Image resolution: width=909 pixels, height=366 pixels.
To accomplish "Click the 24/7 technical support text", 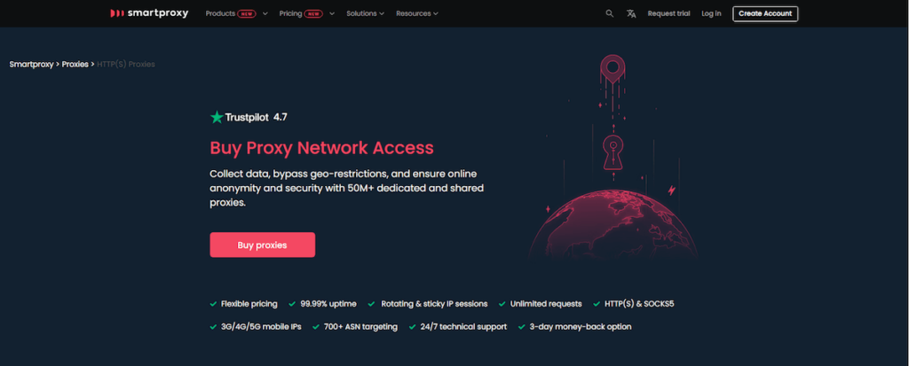I will (463, 327).
